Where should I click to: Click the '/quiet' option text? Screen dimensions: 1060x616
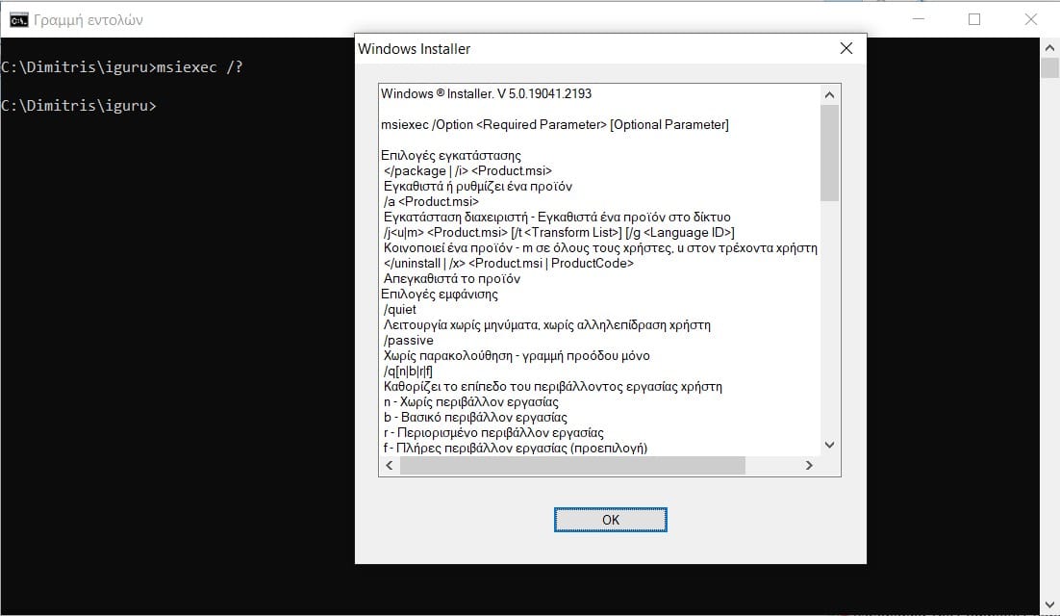(x=400, y=310)
